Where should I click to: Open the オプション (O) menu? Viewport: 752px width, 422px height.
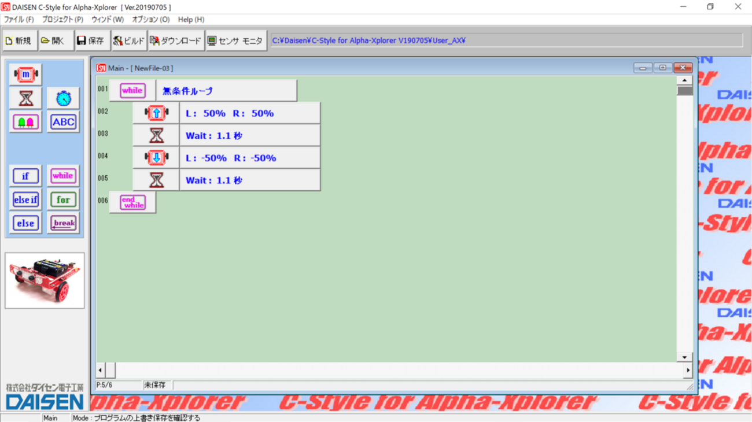pos(151,20)
